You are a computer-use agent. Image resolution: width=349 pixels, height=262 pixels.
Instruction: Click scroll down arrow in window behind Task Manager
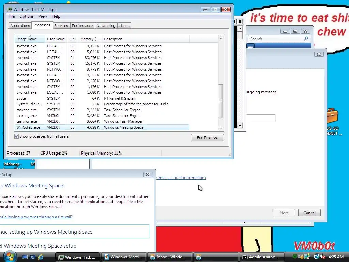click(240, 125)
